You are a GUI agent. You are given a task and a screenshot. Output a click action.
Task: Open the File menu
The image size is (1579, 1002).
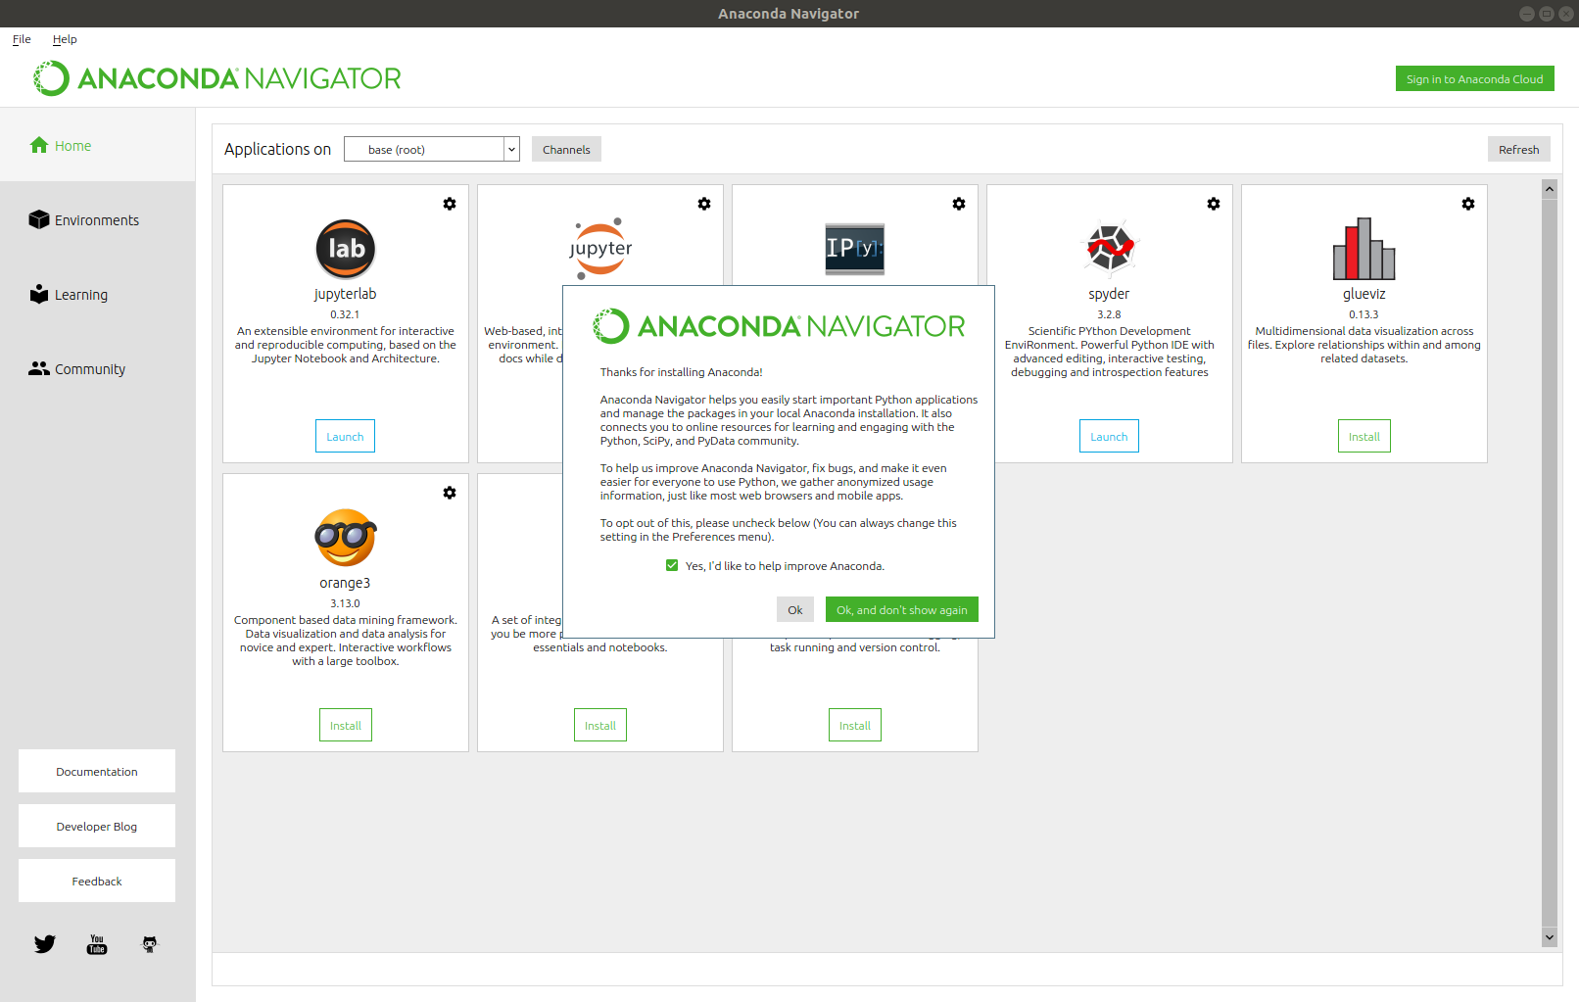click(x=22, y=39)
